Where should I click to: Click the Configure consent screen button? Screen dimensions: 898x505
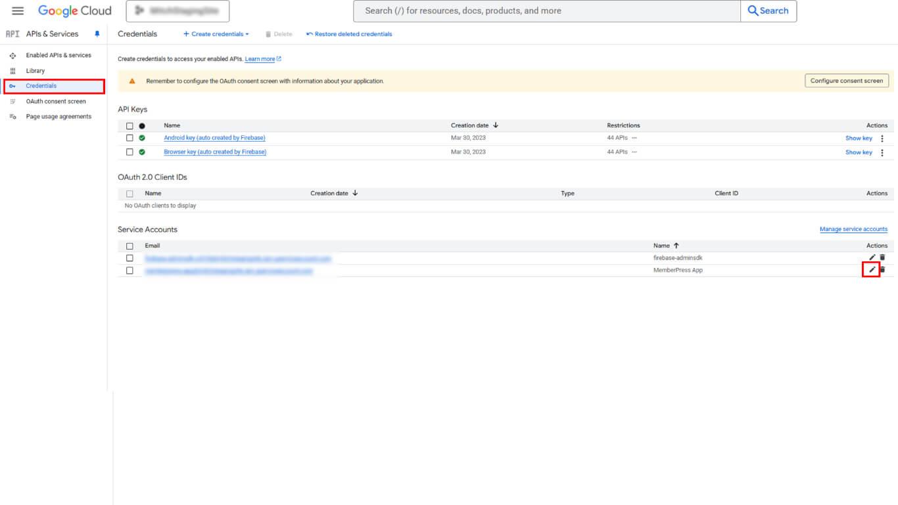coord(846,81)
